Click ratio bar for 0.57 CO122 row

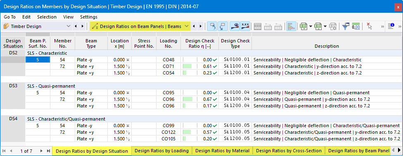(x=187, y=132)
